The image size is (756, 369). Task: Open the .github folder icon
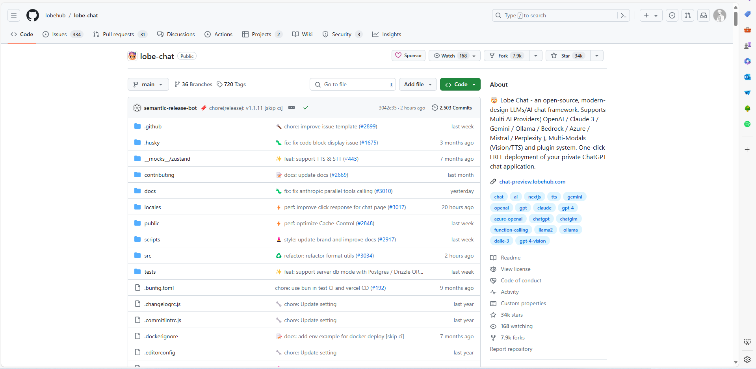137,126
